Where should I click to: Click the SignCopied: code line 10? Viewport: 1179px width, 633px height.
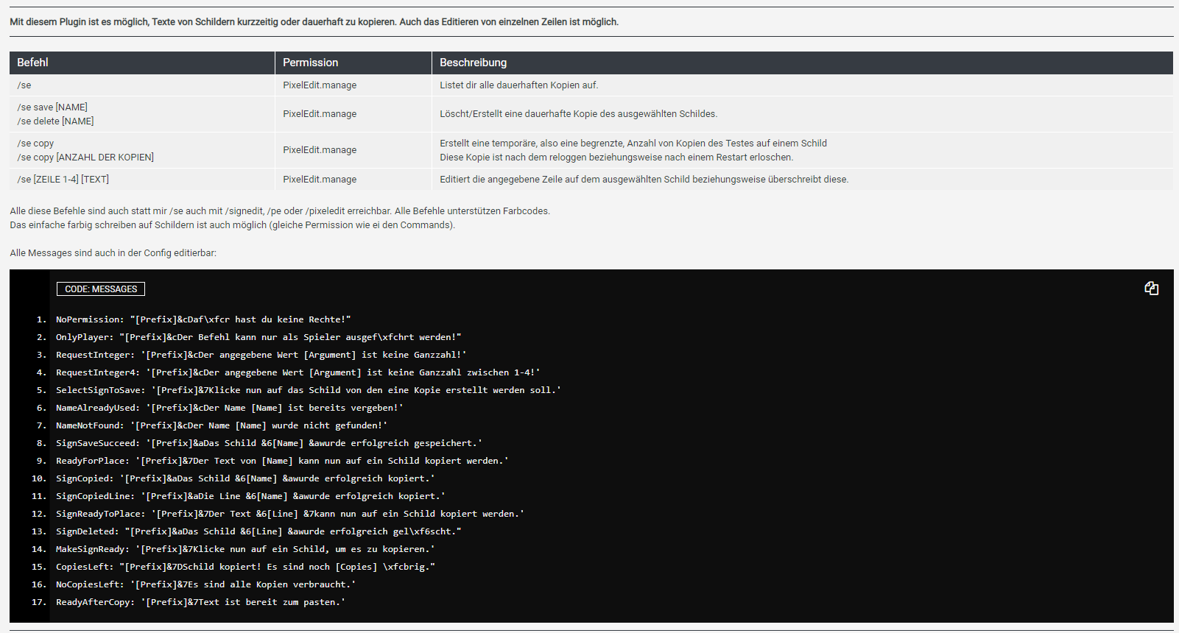pyautogui.click(x=245, y=478)
